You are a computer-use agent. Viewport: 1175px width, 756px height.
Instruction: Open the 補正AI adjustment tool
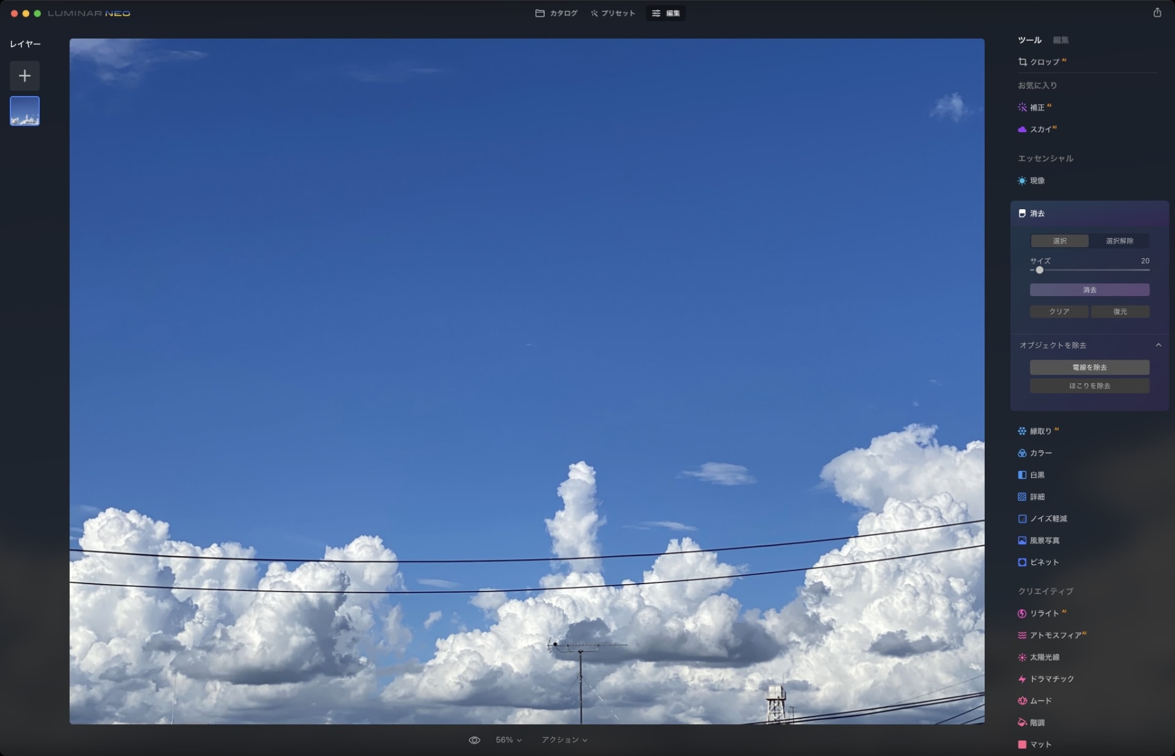click(1039, 106)
